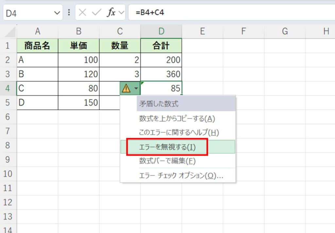
Task: Expand the fx dropdown chevron
Action: [x=121, y=13]
